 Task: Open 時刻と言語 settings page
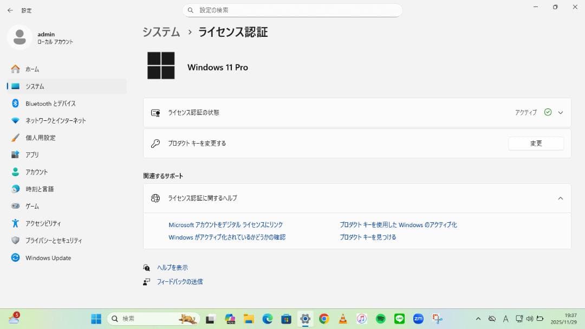click(67, 189)
